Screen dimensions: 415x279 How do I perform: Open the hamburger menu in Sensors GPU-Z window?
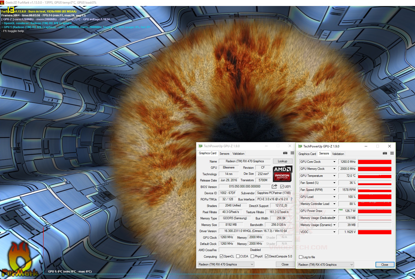392,153
